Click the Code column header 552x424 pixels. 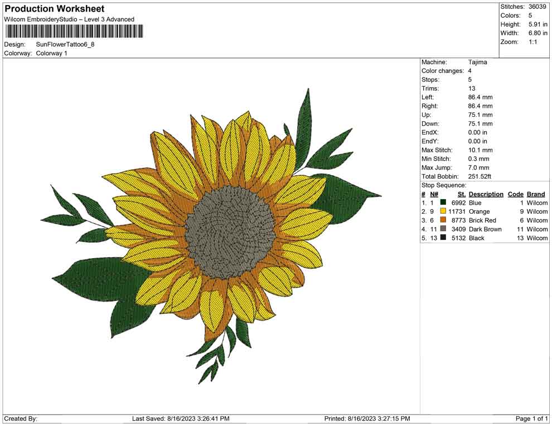click(516, 194)
